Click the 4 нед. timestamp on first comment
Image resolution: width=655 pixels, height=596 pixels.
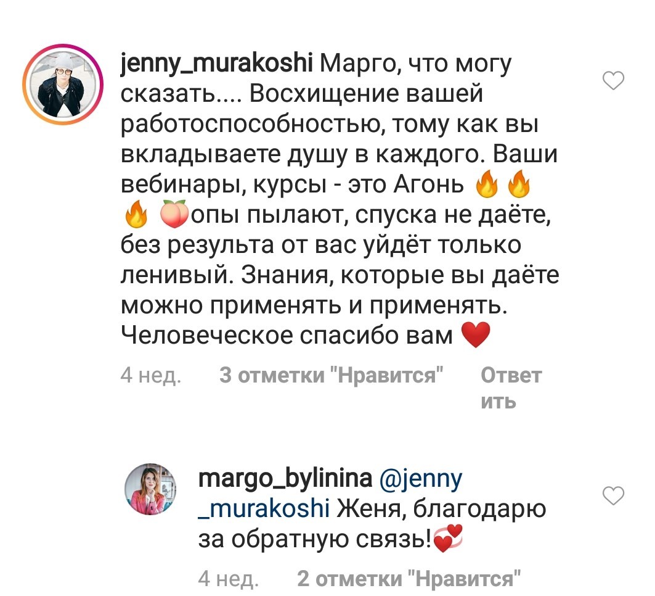(151, 375)
